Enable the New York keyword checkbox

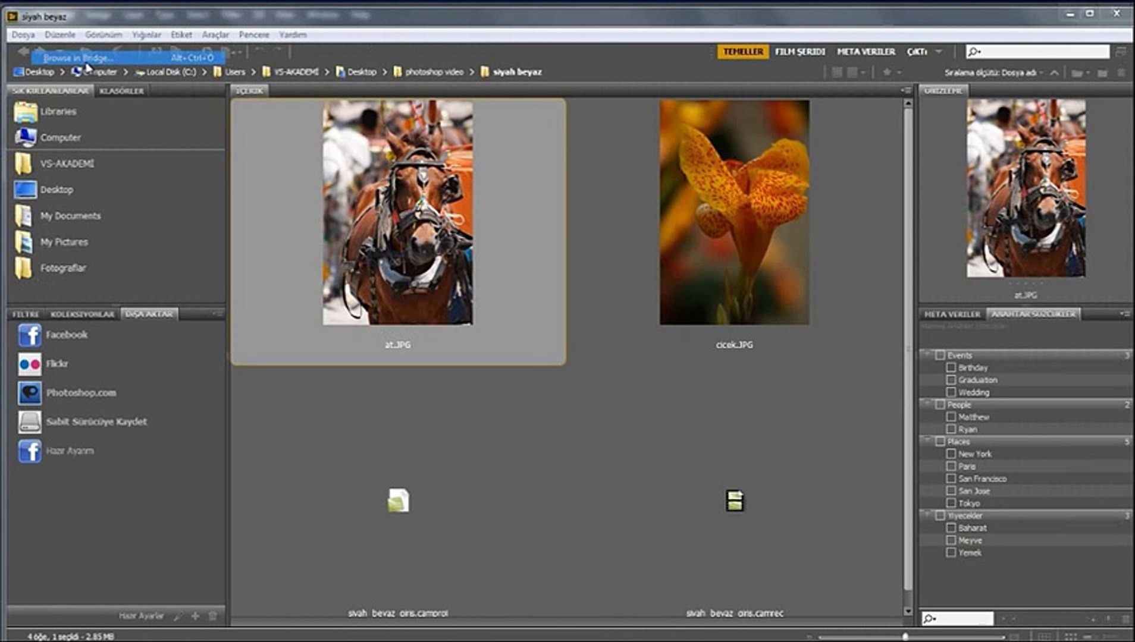coord(951,454)
